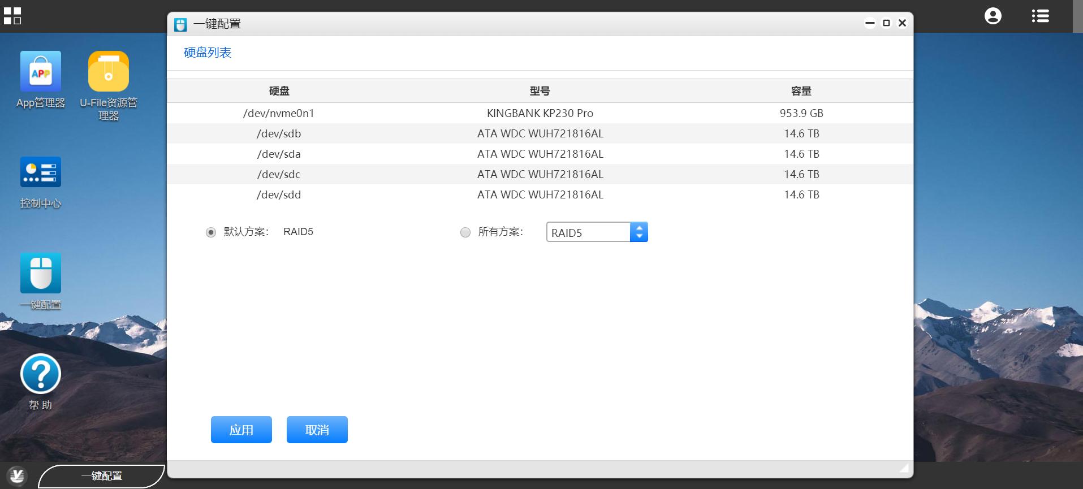Click the 应用 button

pos(241,430)
